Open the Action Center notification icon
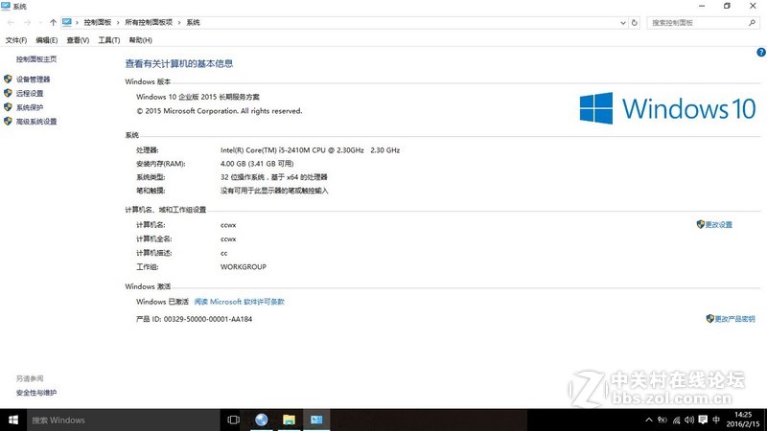 [x=703, y=420]
